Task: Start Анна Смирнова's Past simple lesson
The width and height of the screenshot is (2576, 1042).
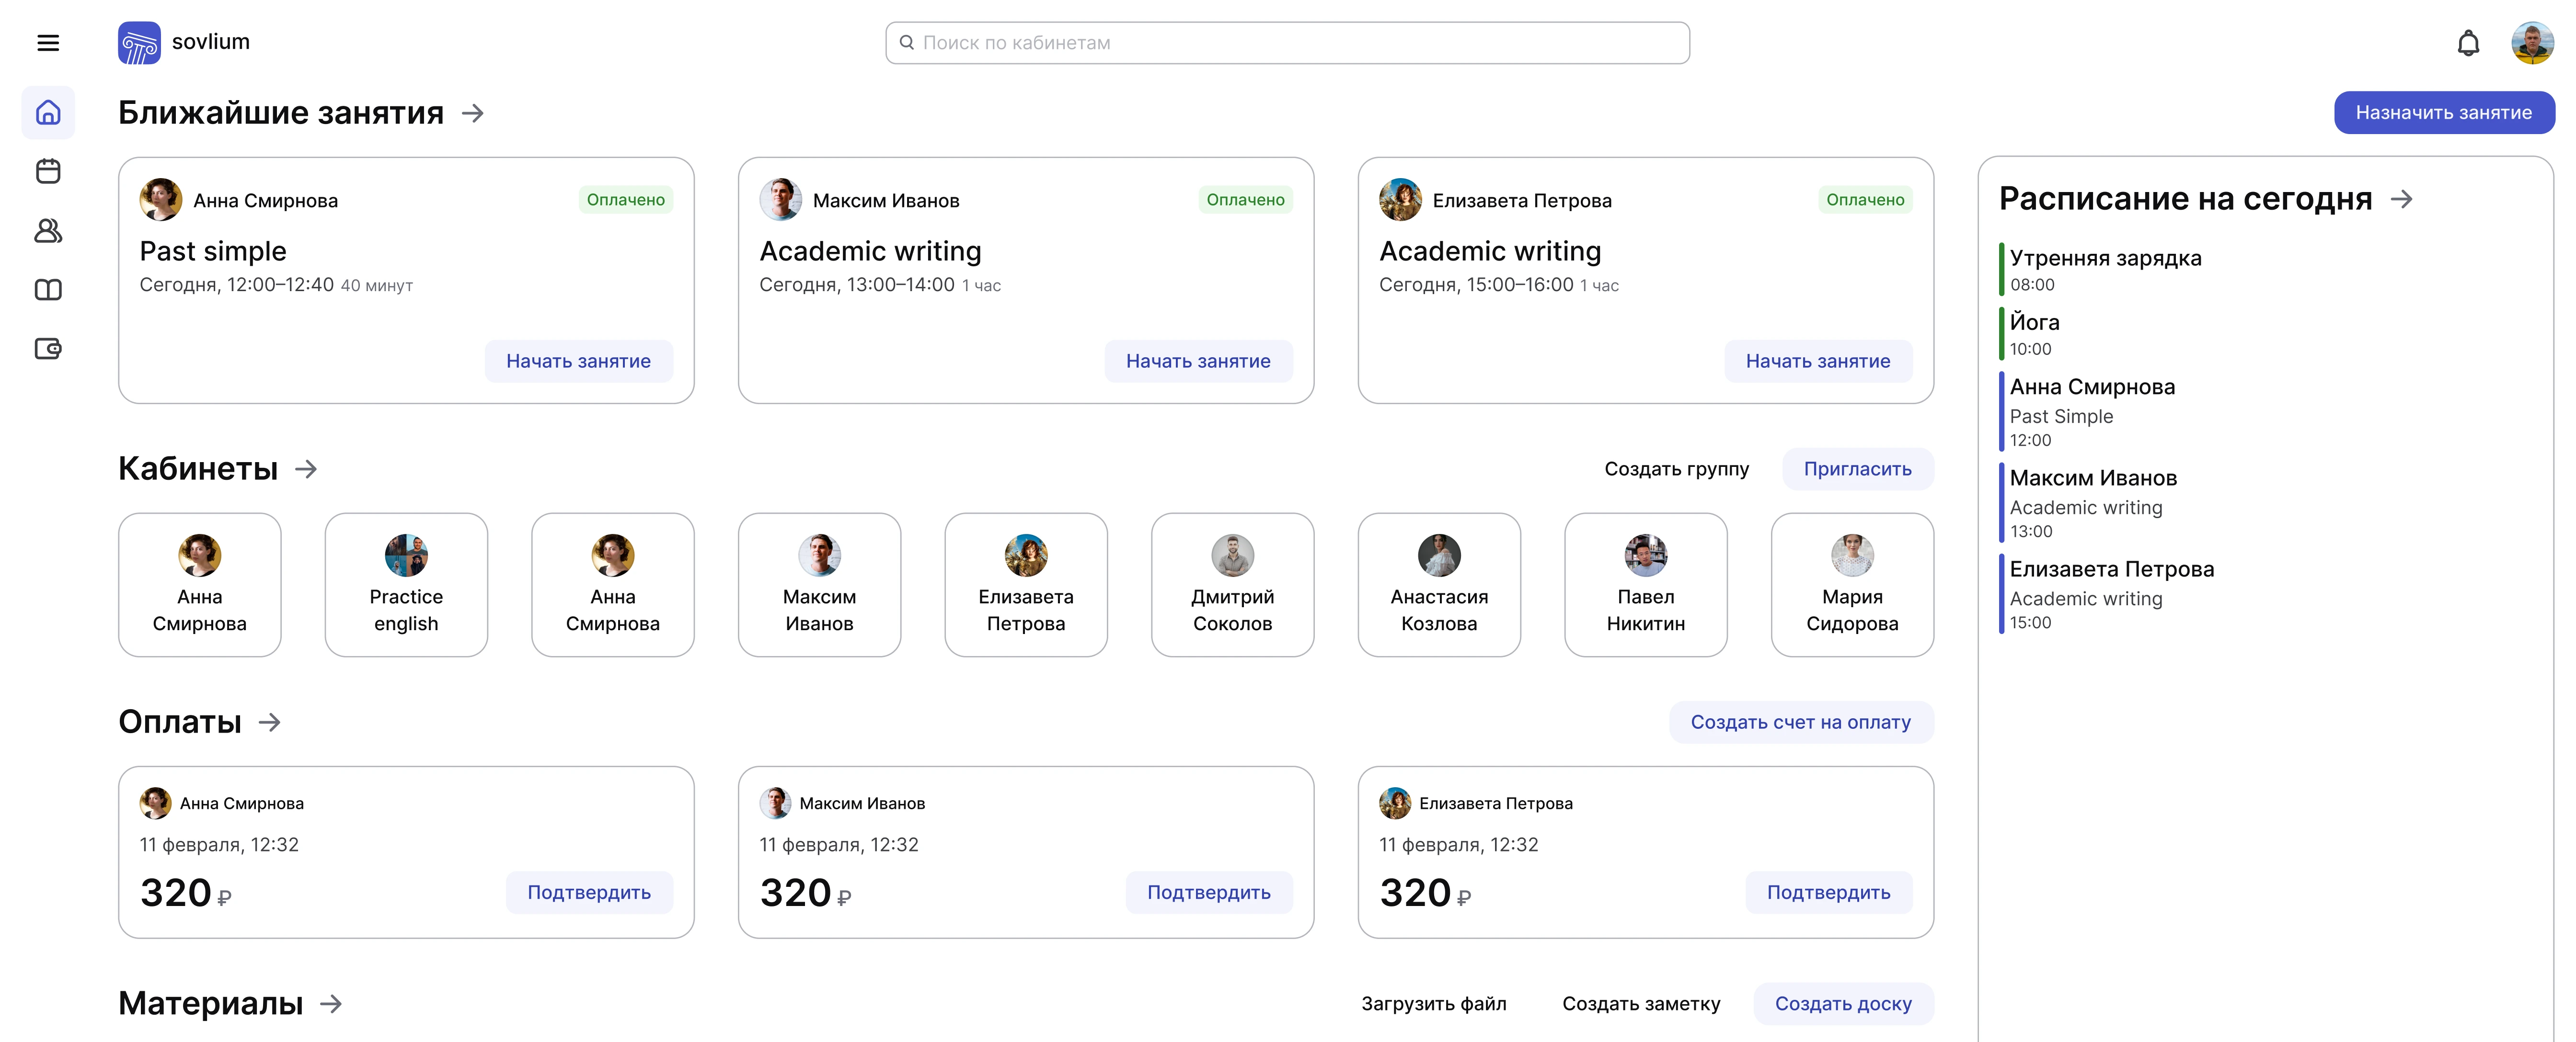Action: [578, 362]
